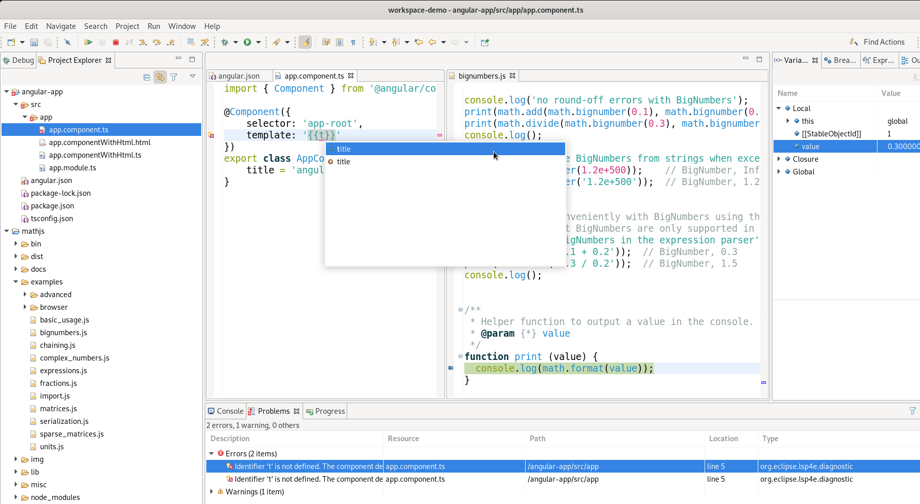Screen dimensions: 920x504
Task: Click the red Terminate icon
Action: (116, 42)
